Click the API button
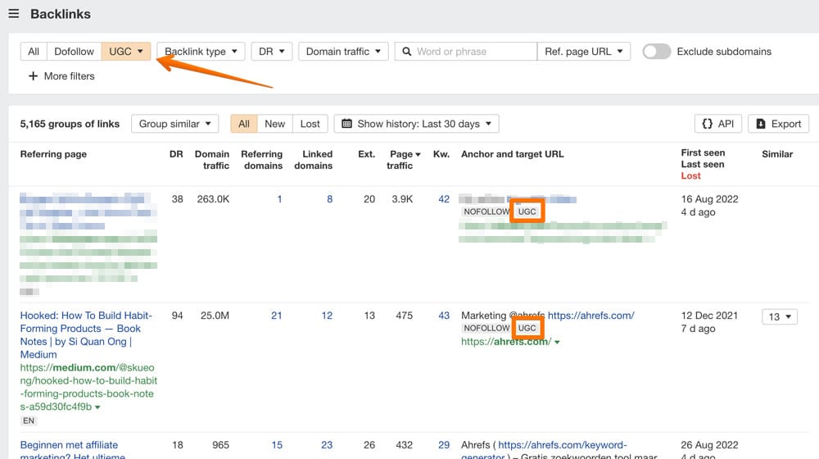This screenshot has height=459, width=819. (717, 124)
